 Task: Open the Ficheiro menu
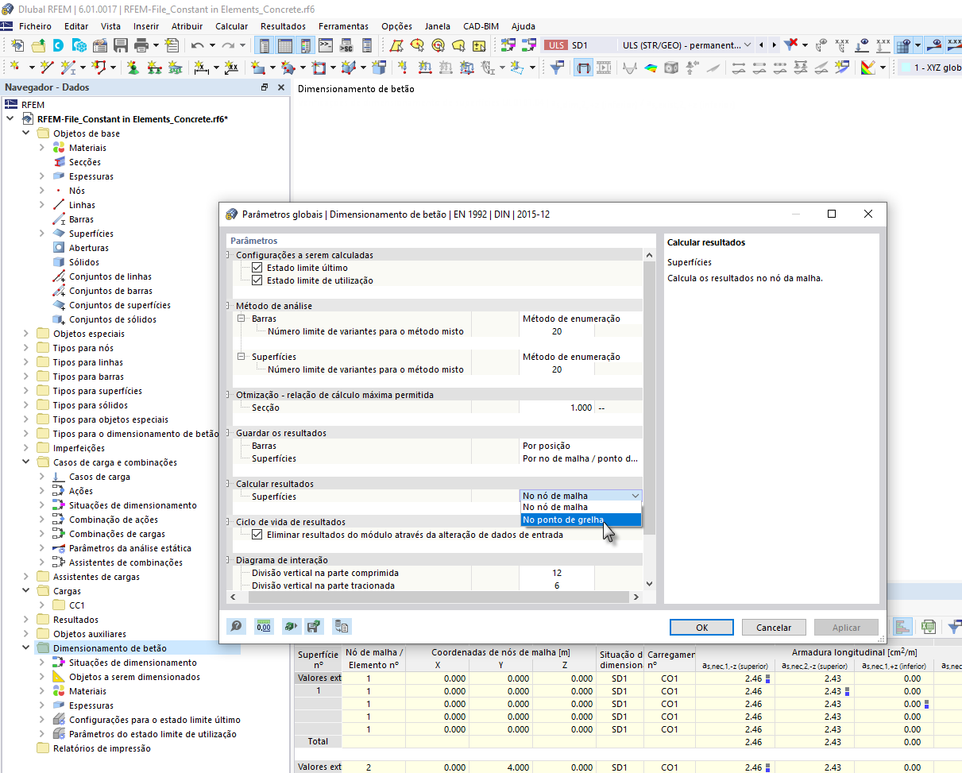35,26
